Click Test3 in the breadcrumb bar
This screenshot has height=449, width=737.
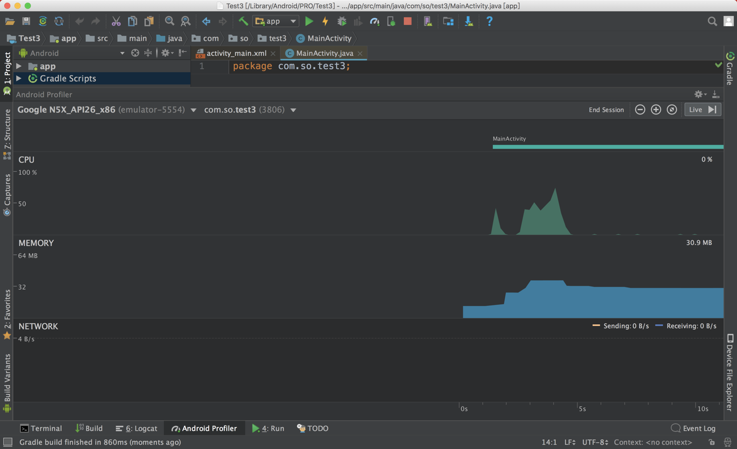click(x=24, y=38)
